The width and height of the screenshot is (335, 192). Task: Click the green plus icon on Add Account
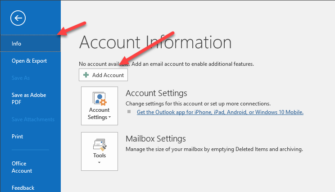(x=86, y=75)
